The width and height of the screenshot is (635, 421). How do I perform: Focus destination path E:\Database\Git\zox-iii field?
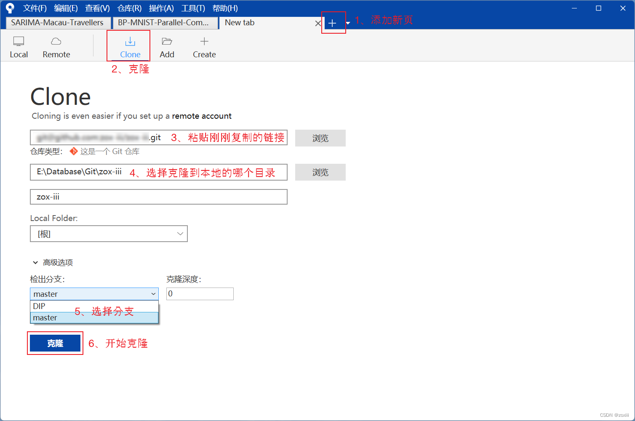[159, 172]
